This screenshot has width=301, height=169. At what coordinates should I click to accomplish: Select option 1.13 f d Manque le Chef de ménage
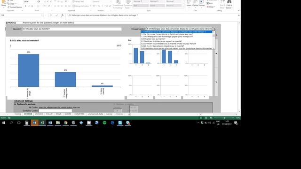pos(176,37)
